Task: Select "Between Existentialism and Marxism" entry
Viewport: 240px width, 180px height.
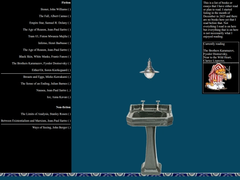Action: click(x=36, y=120)
